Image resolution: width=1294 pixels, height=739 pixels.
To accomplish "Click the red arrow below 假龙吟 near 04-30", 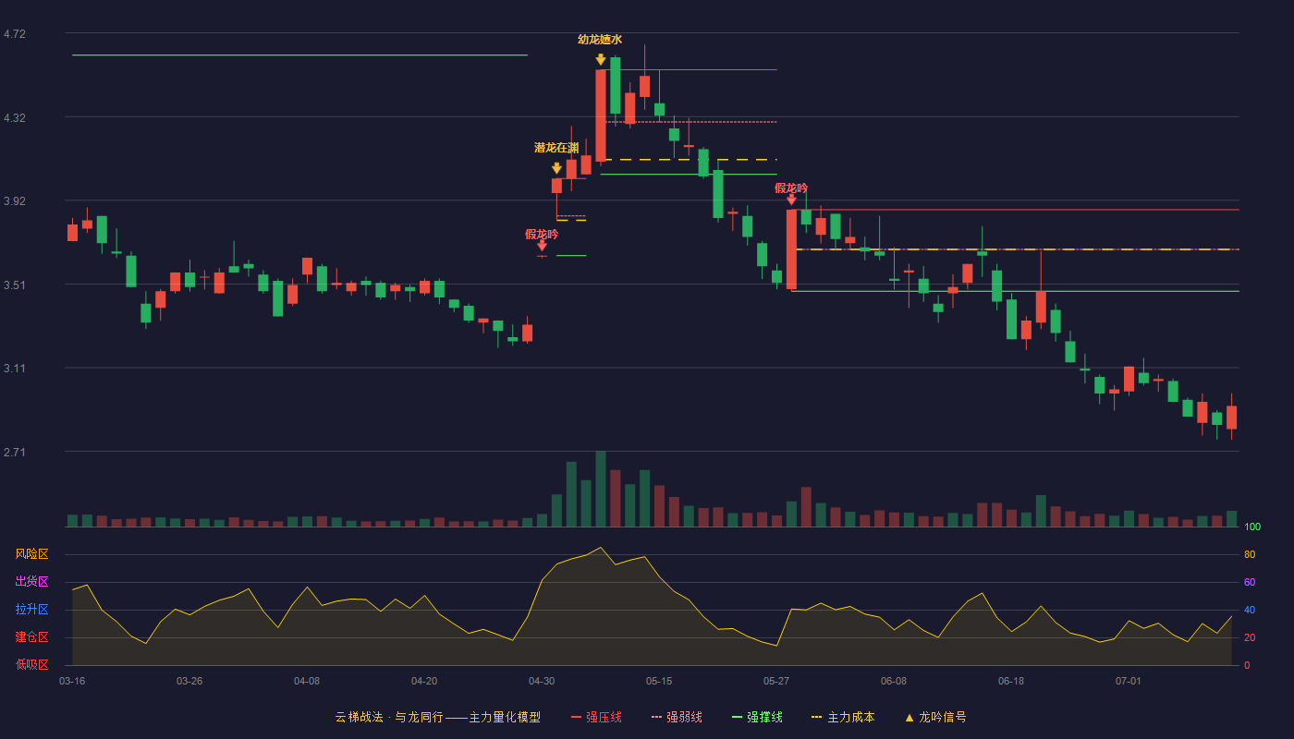I will click(x=542, y=246).
